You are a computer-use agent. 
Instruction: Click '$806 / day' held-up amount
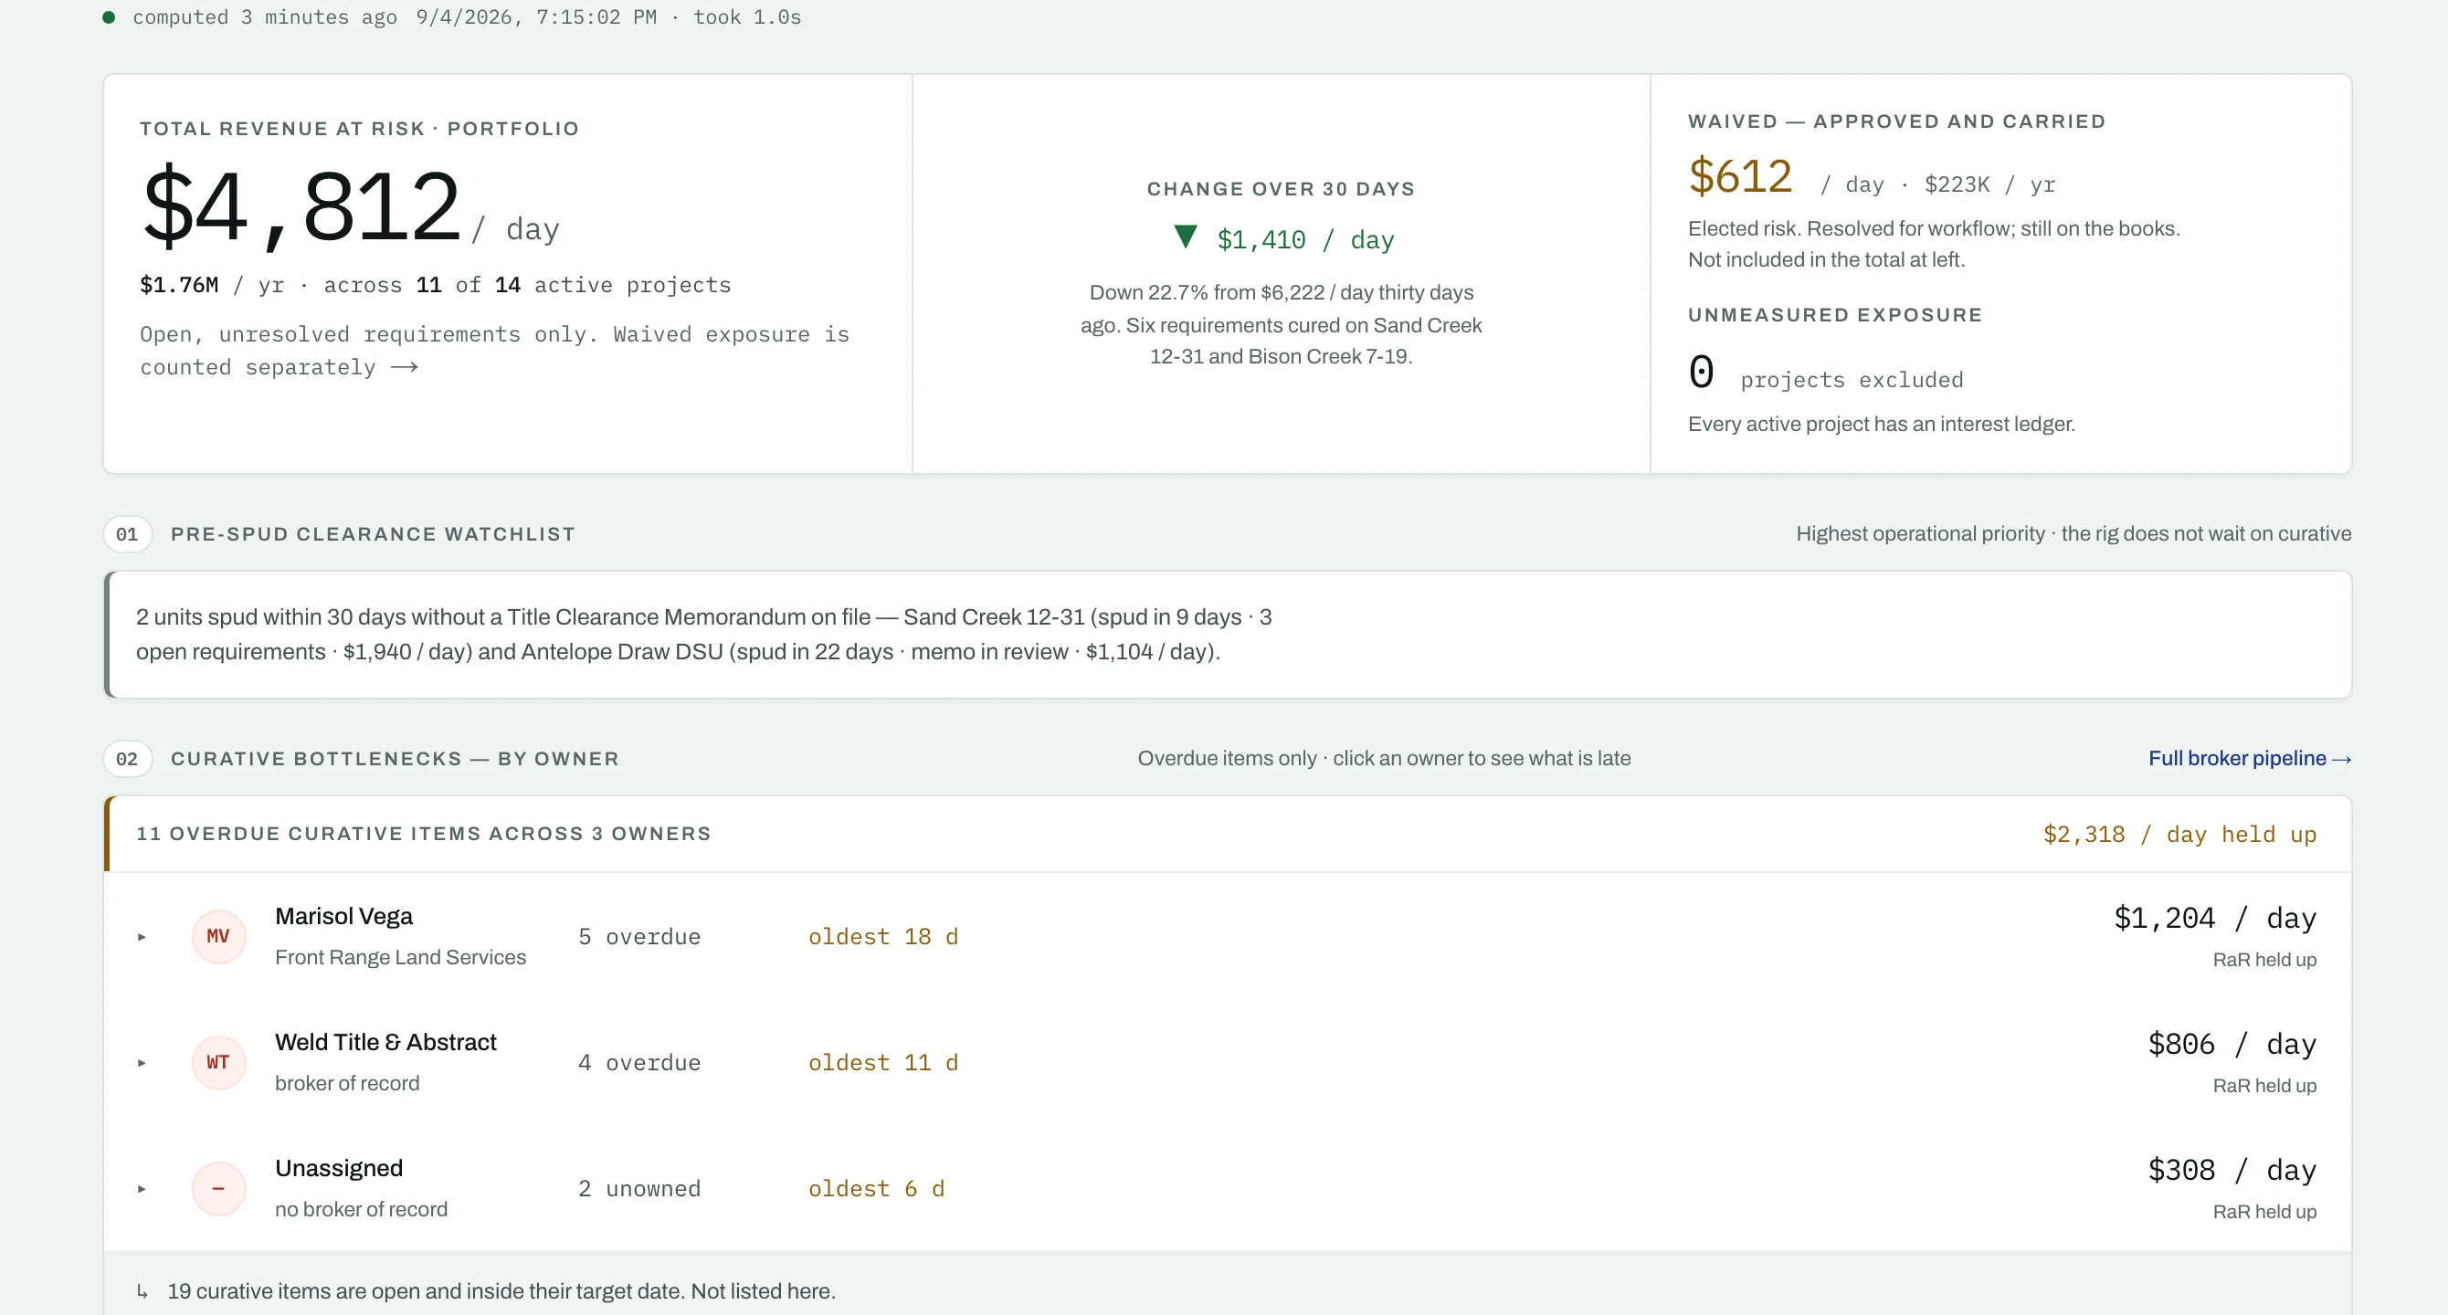point(2232,1044)
